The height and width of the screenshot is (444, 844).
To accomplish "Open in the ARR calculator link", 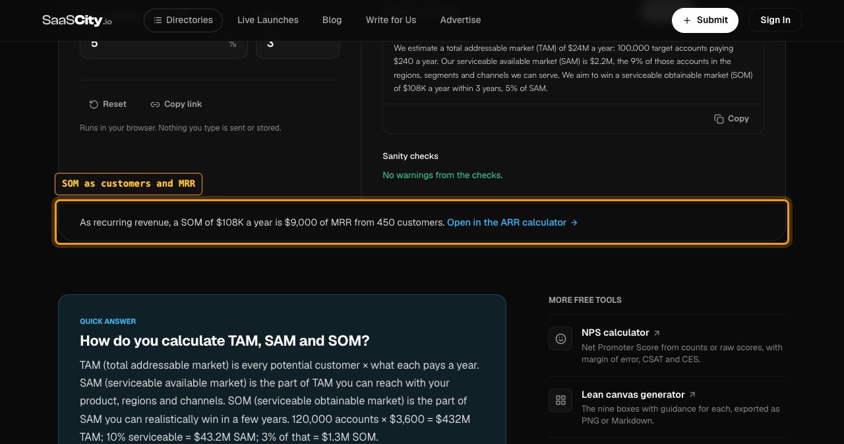I will [x=512, y=222].
